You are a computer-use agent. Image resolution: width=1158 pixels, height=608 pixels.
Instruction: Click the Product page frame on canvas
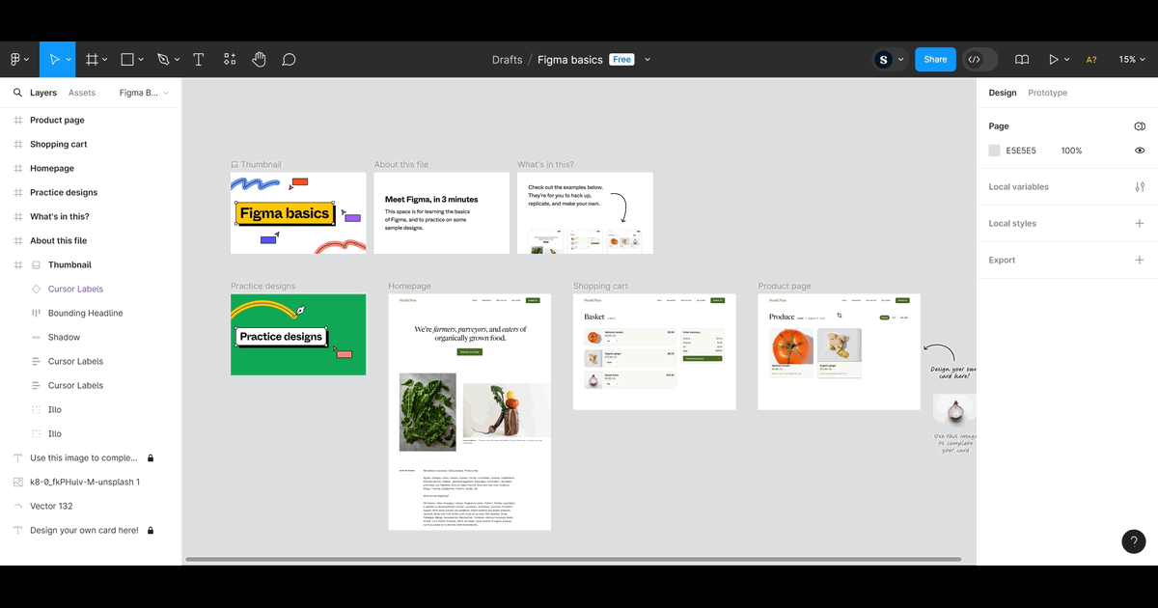(x=839, y=351)
